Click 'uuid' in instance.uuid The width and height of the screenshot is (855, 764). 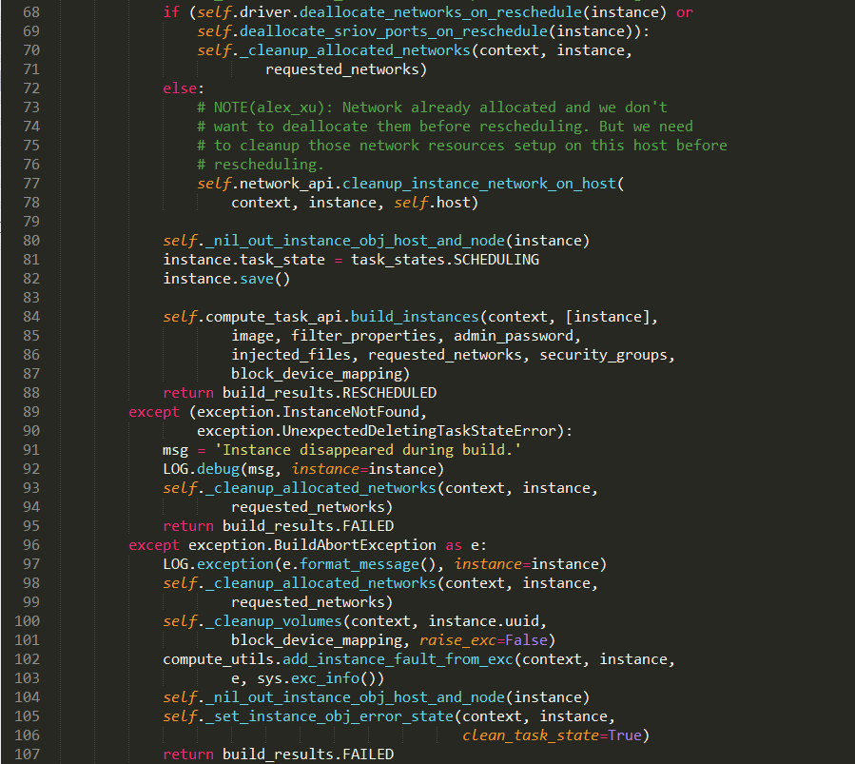(x=522, y=621)
